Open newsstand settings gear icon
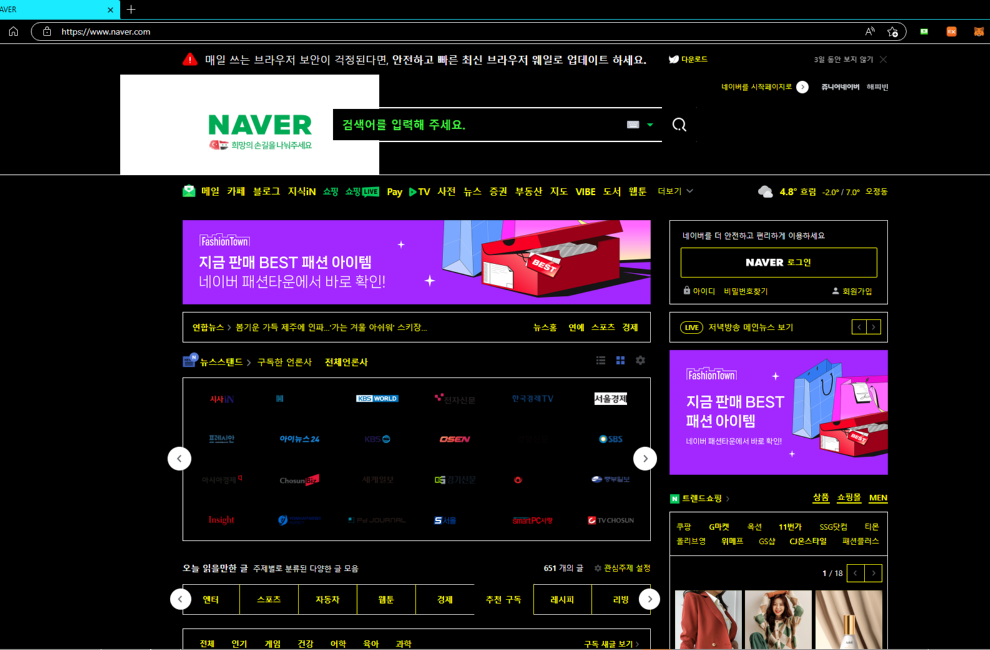 [640, 360]
